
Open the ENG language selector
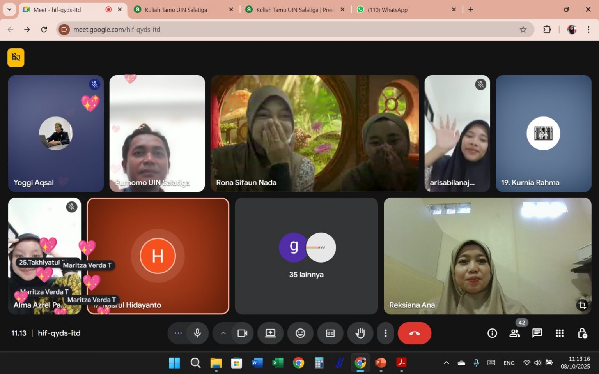[x=509, y=363]
